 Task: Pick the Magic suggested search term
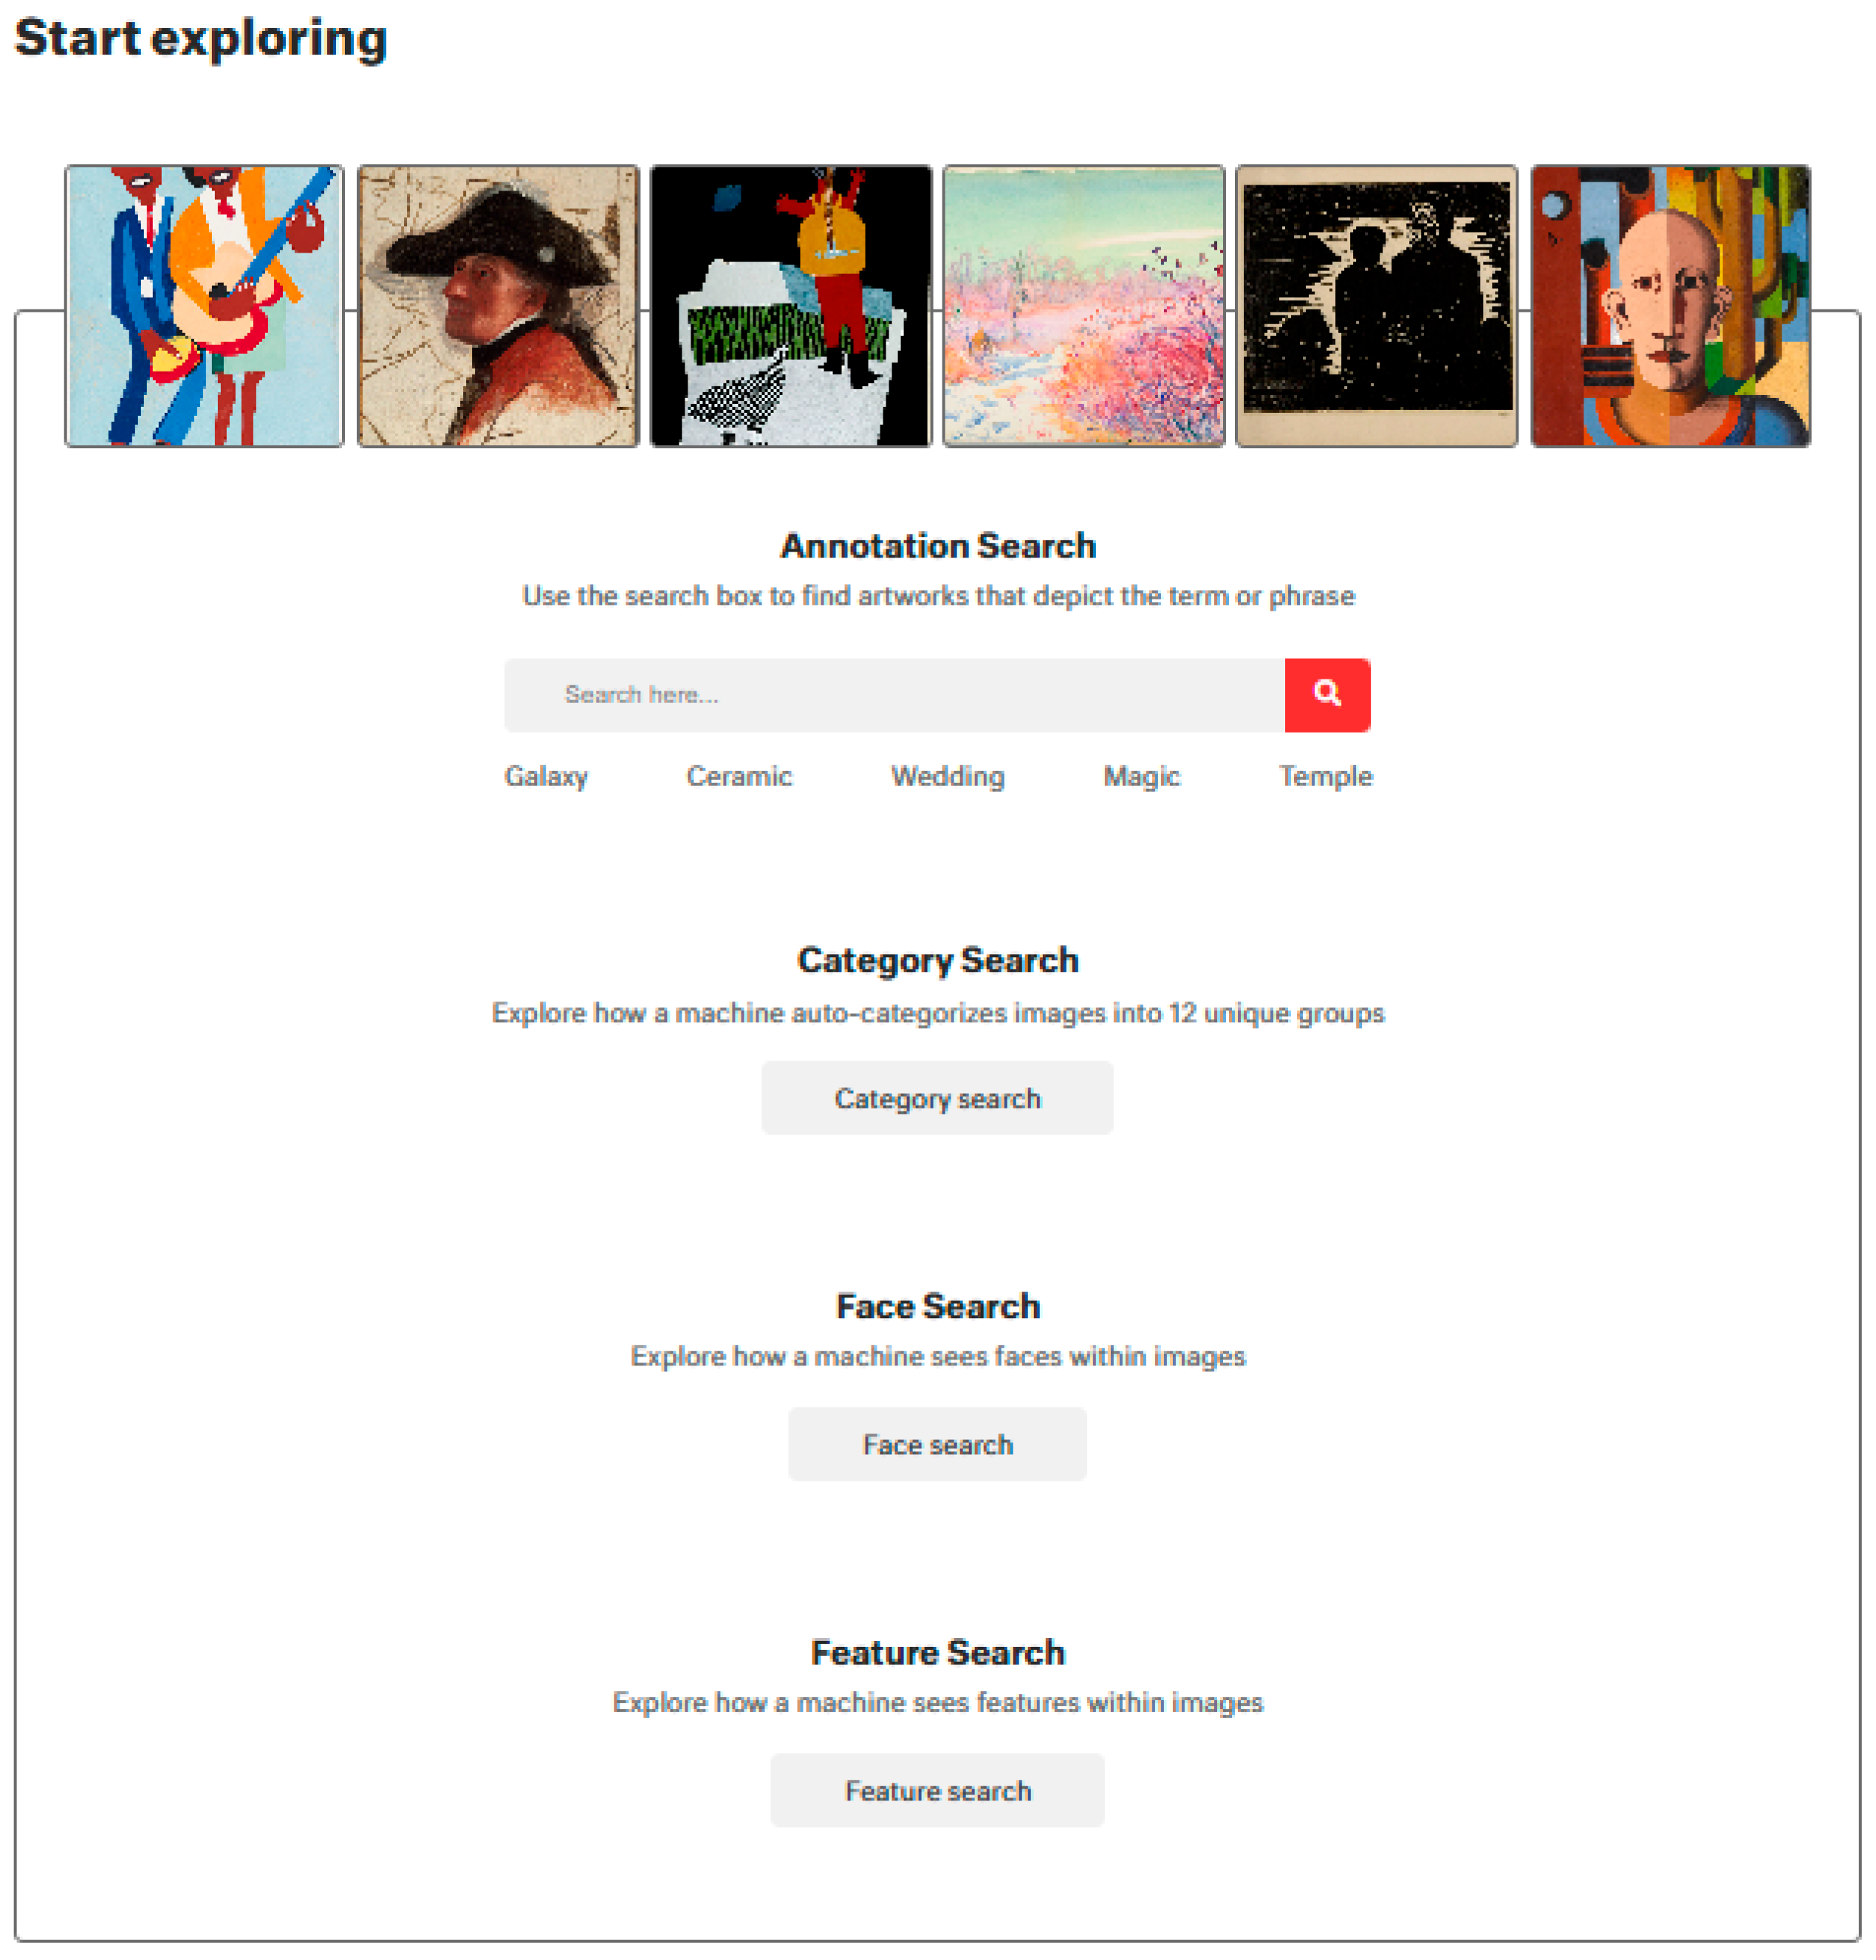tap(1141, 776)
